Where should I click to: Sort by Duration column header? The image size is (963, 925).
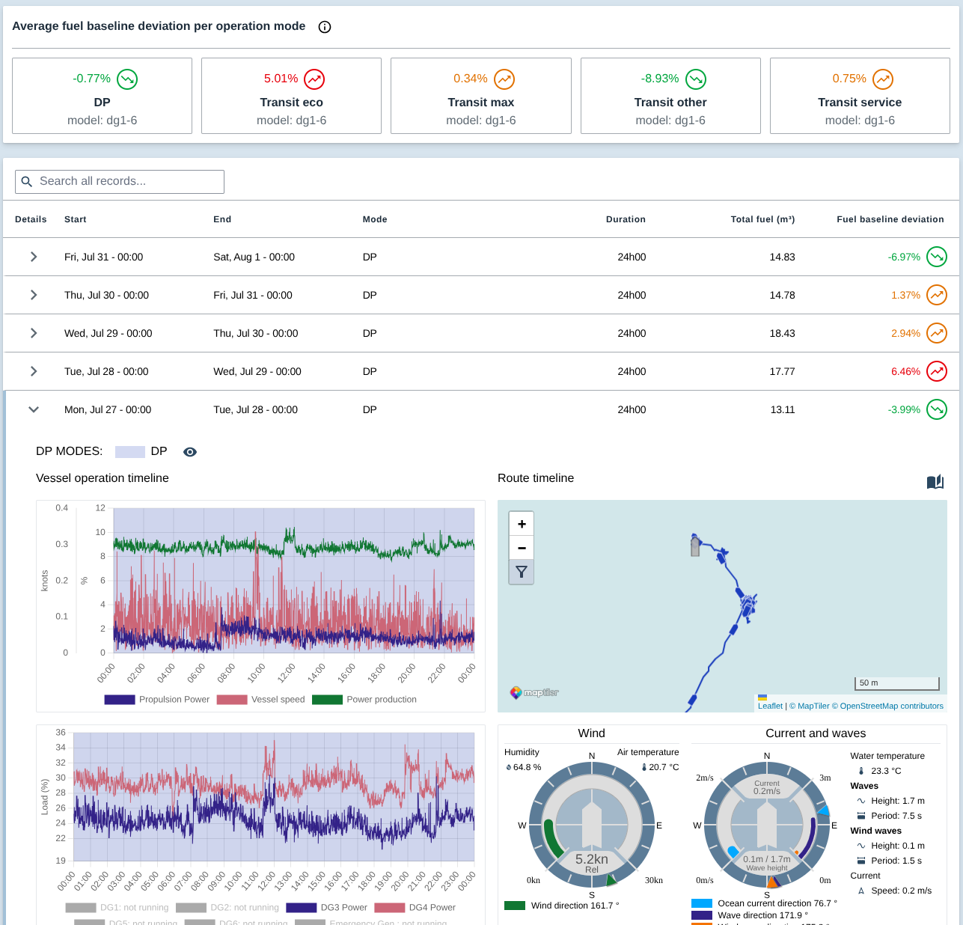click(626, 219)
